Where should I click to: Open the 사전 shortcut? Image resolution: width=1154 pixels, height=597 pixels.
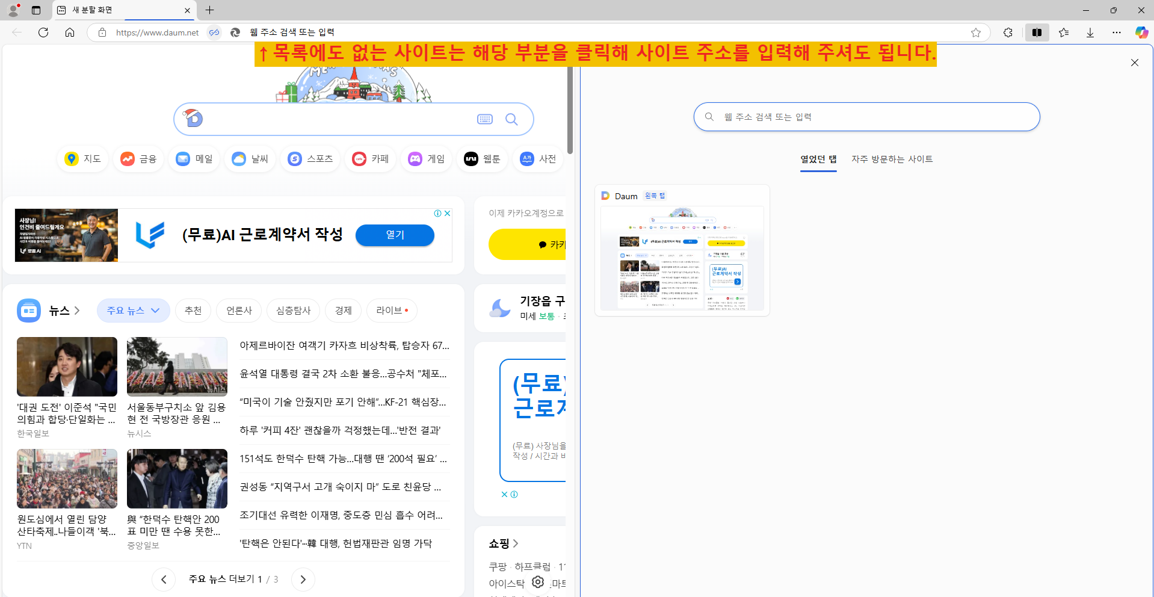click(538, 159)
